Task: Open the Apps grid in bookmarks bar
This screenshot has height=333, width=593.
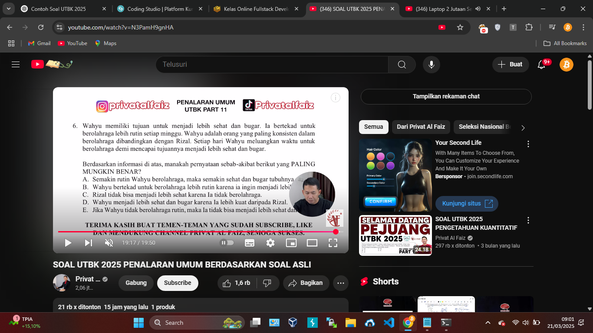Action: coord(11,43)
